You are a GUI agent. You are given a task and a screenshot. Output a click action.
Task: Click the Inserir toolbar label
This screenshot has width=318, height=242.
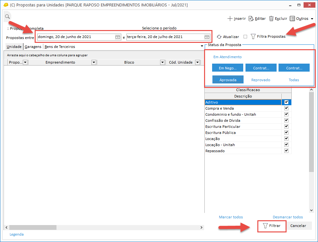[x=240, y=19]
